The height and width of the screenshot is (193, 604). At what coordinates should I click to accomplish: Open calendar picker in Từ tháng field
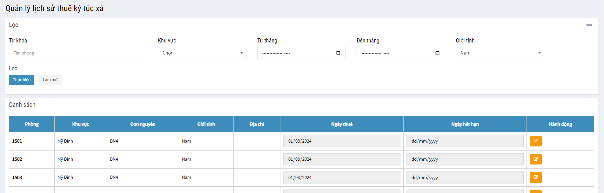(x=338, y=53)
